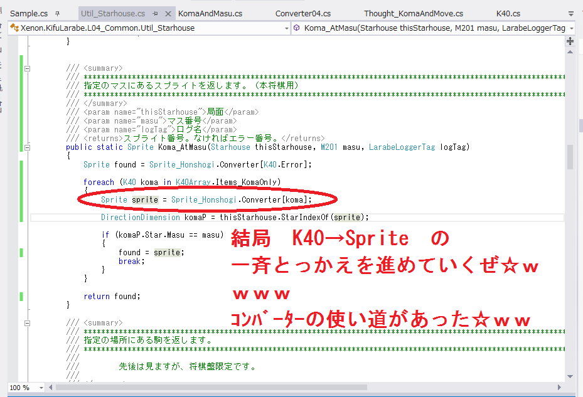
Task: Open the KomaAndMasu.cs tab
Action: click(210, 14)
